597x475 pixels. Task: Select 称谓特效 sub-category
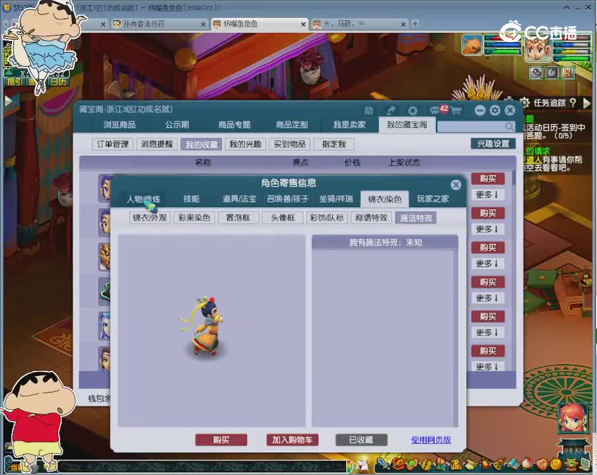tap(371, 218)
